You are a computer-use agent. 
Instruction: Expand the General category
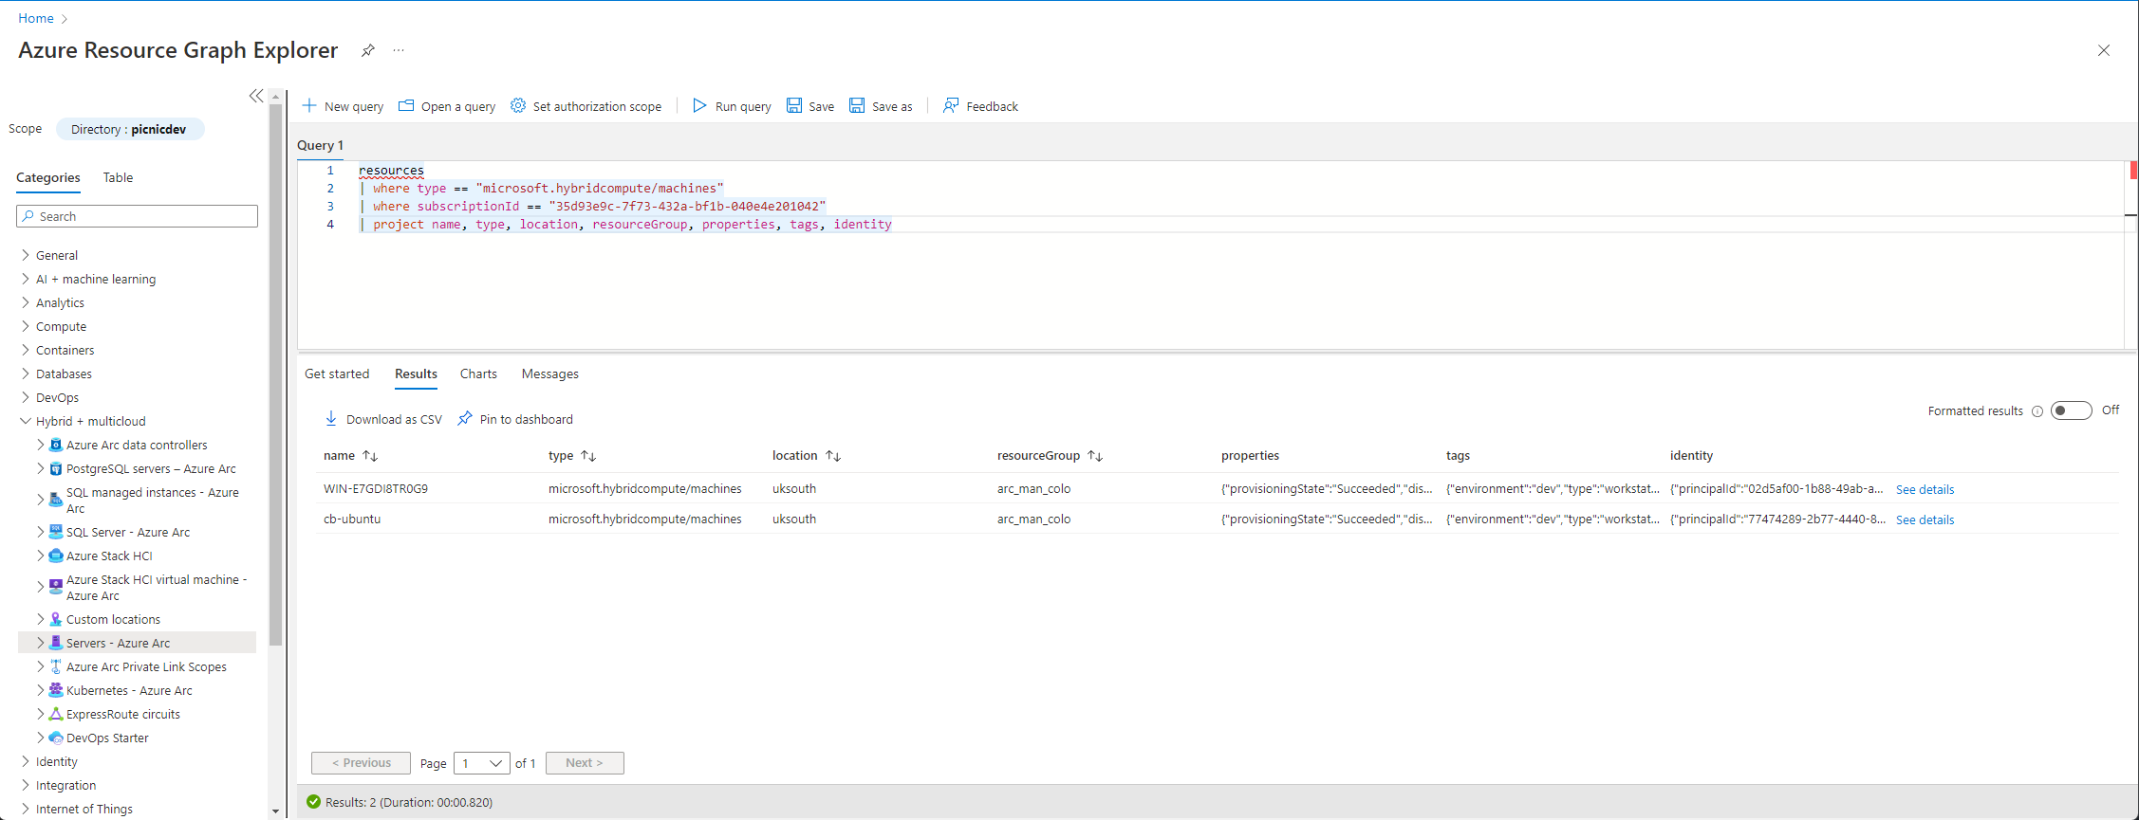(x=26, y=255)
